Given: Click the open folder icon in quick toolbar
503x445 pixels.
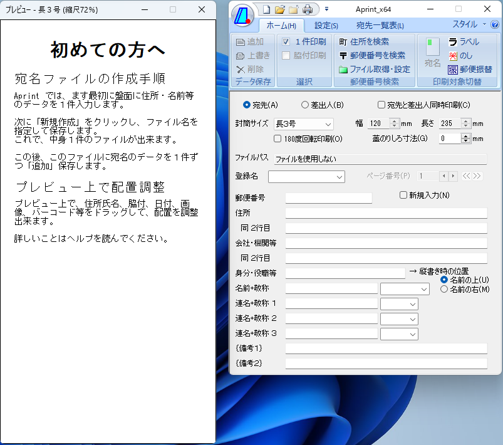Looking at the screenshot, I should point(280,9).
